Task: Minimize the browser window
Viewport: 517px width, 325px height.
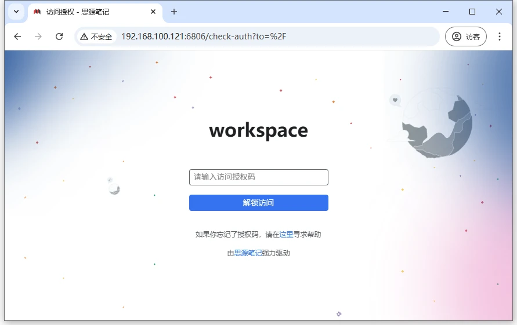Action: (446, 12)
